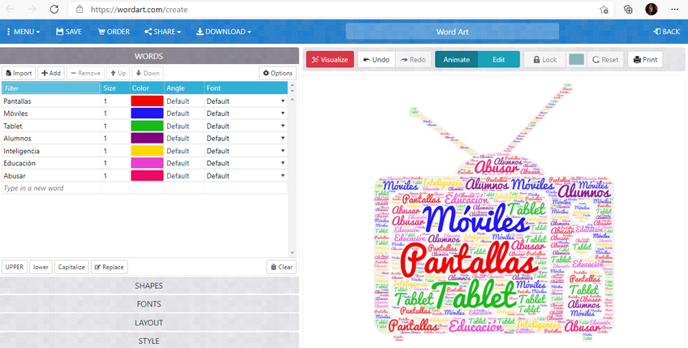Click the Reset button
This screenshot has width=688, height=348.
(604, 60)
